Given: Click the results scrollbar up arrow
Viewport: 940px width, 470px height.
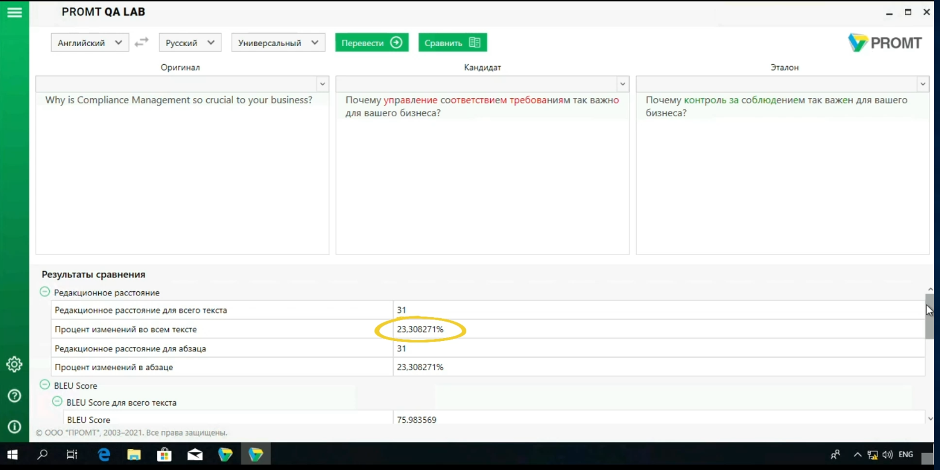Looking at the screenshot, I should [930, 290].
